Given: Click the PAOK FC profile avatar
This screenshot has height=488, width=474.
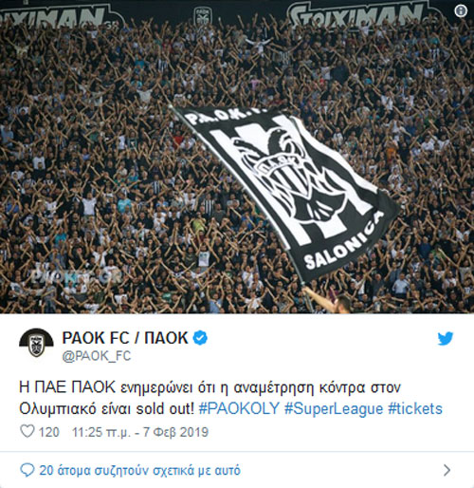Looking at the screenshot, I should tap(36, 343).
